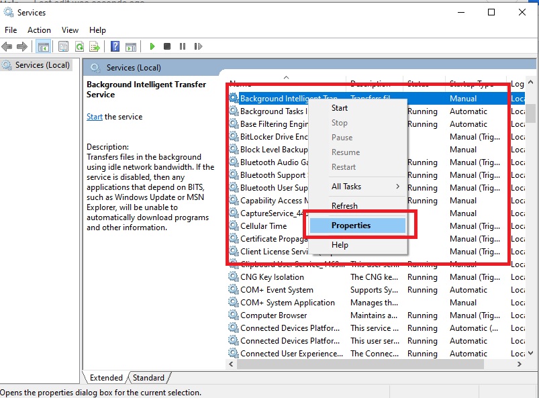Click the Forward arrow toolbar icon
The image size is (539, 398).
pyautogui.click(x=22, y=46)
